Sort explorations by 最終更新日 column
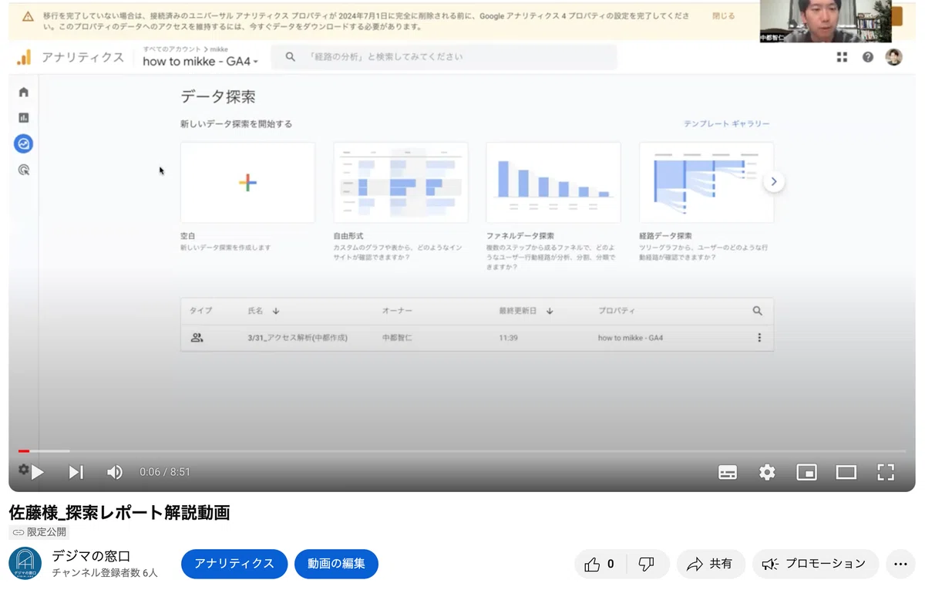Screen dimensions: 925x590 click(526, 311)
